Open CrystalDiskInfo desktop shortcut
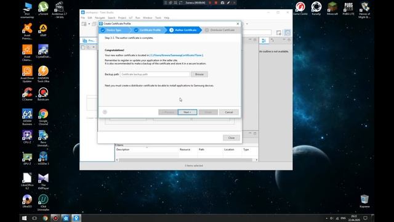Viewport: 394px width, 222px height. tap(43, 51)
